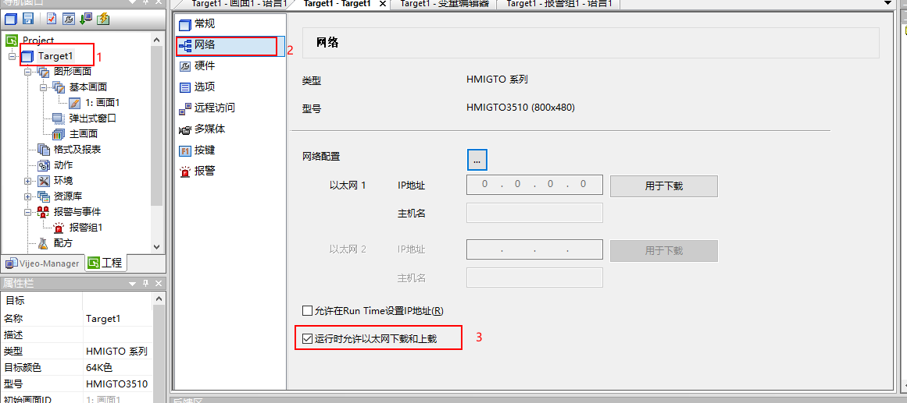Switch to Target1 - 报警组1 editor tab
The height and width of the screenshot is (403, 907).
click(x=559, y=5)
